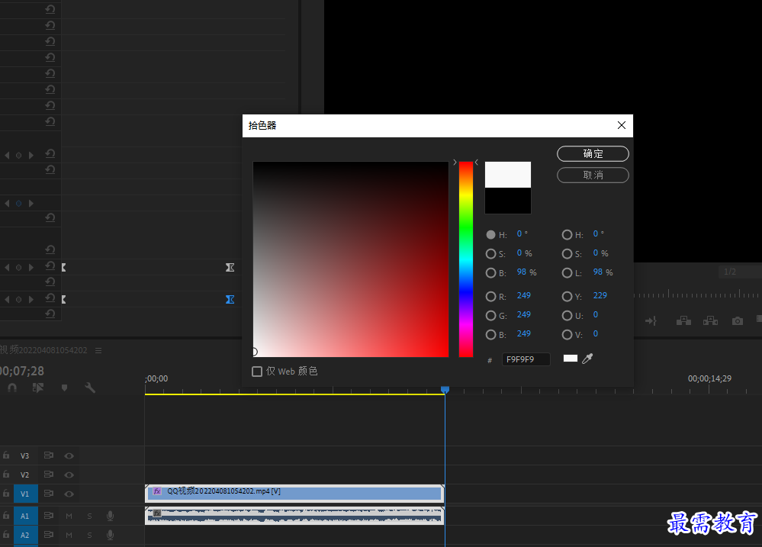Select the HSB Hue radio button
The width and height of the screenshot is (762, 547).
coord(490,235)
